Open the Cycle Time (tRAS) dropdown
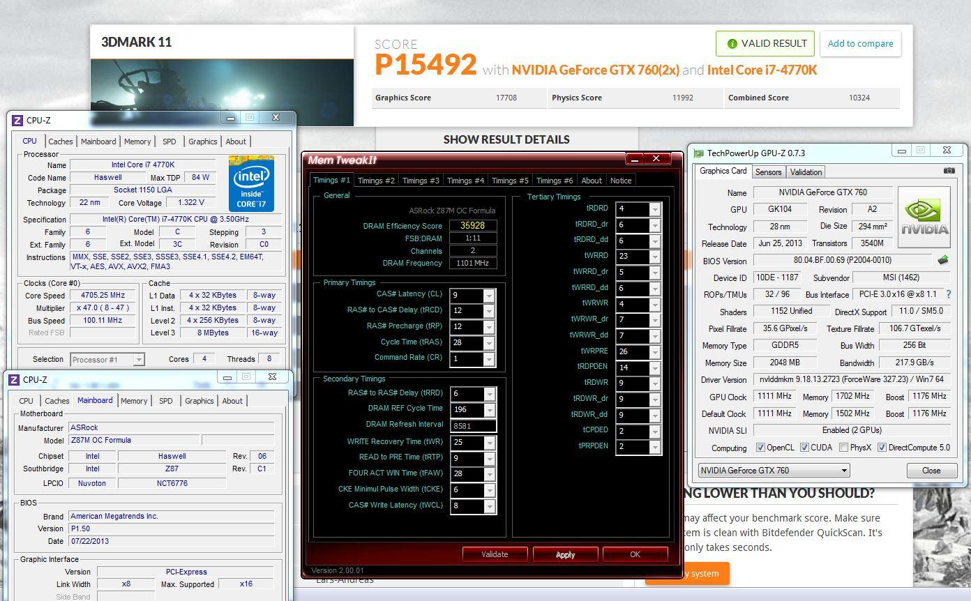 click(489, 343)
